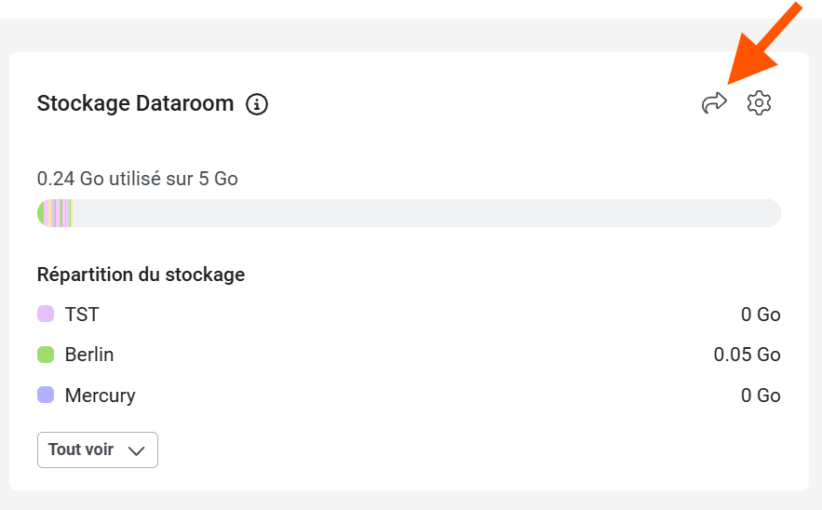The image size is (822, 510).
Task: Click the blue Mercury color swatch
Action: [x=46, y=396]
